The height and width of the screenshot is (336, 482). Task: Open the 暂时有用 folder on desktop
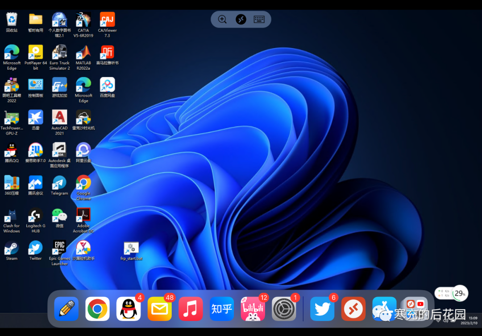click(x=36, y=22)
